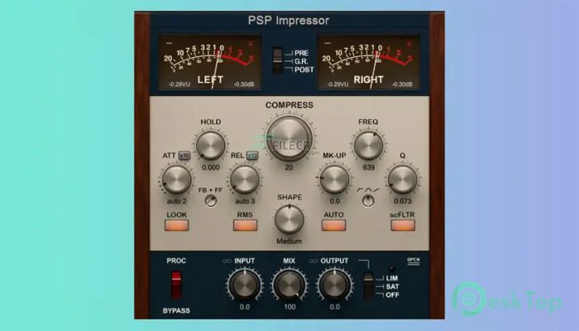579x331 pixels.
Task: Click the LEFT VU meter display
Action: pyautogui.click(x=210, y=63)
